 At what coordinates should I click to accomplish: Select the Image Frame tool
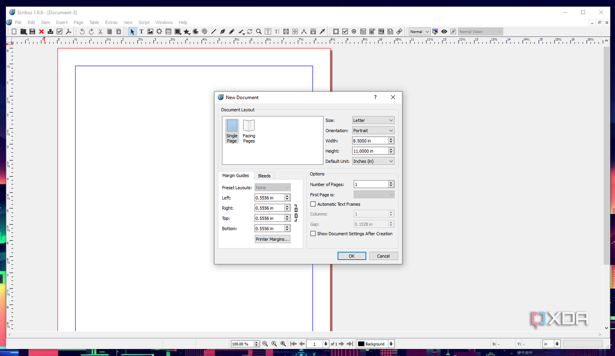tap(150, 32)
